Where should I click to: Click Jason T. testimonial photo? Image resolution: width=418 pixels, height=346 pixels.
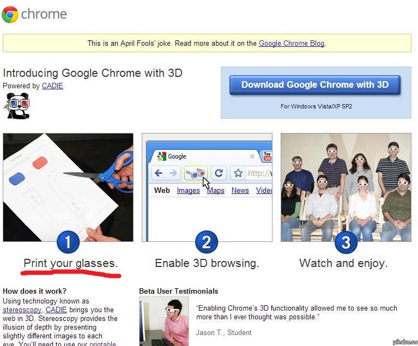click(x=163, y=321)
